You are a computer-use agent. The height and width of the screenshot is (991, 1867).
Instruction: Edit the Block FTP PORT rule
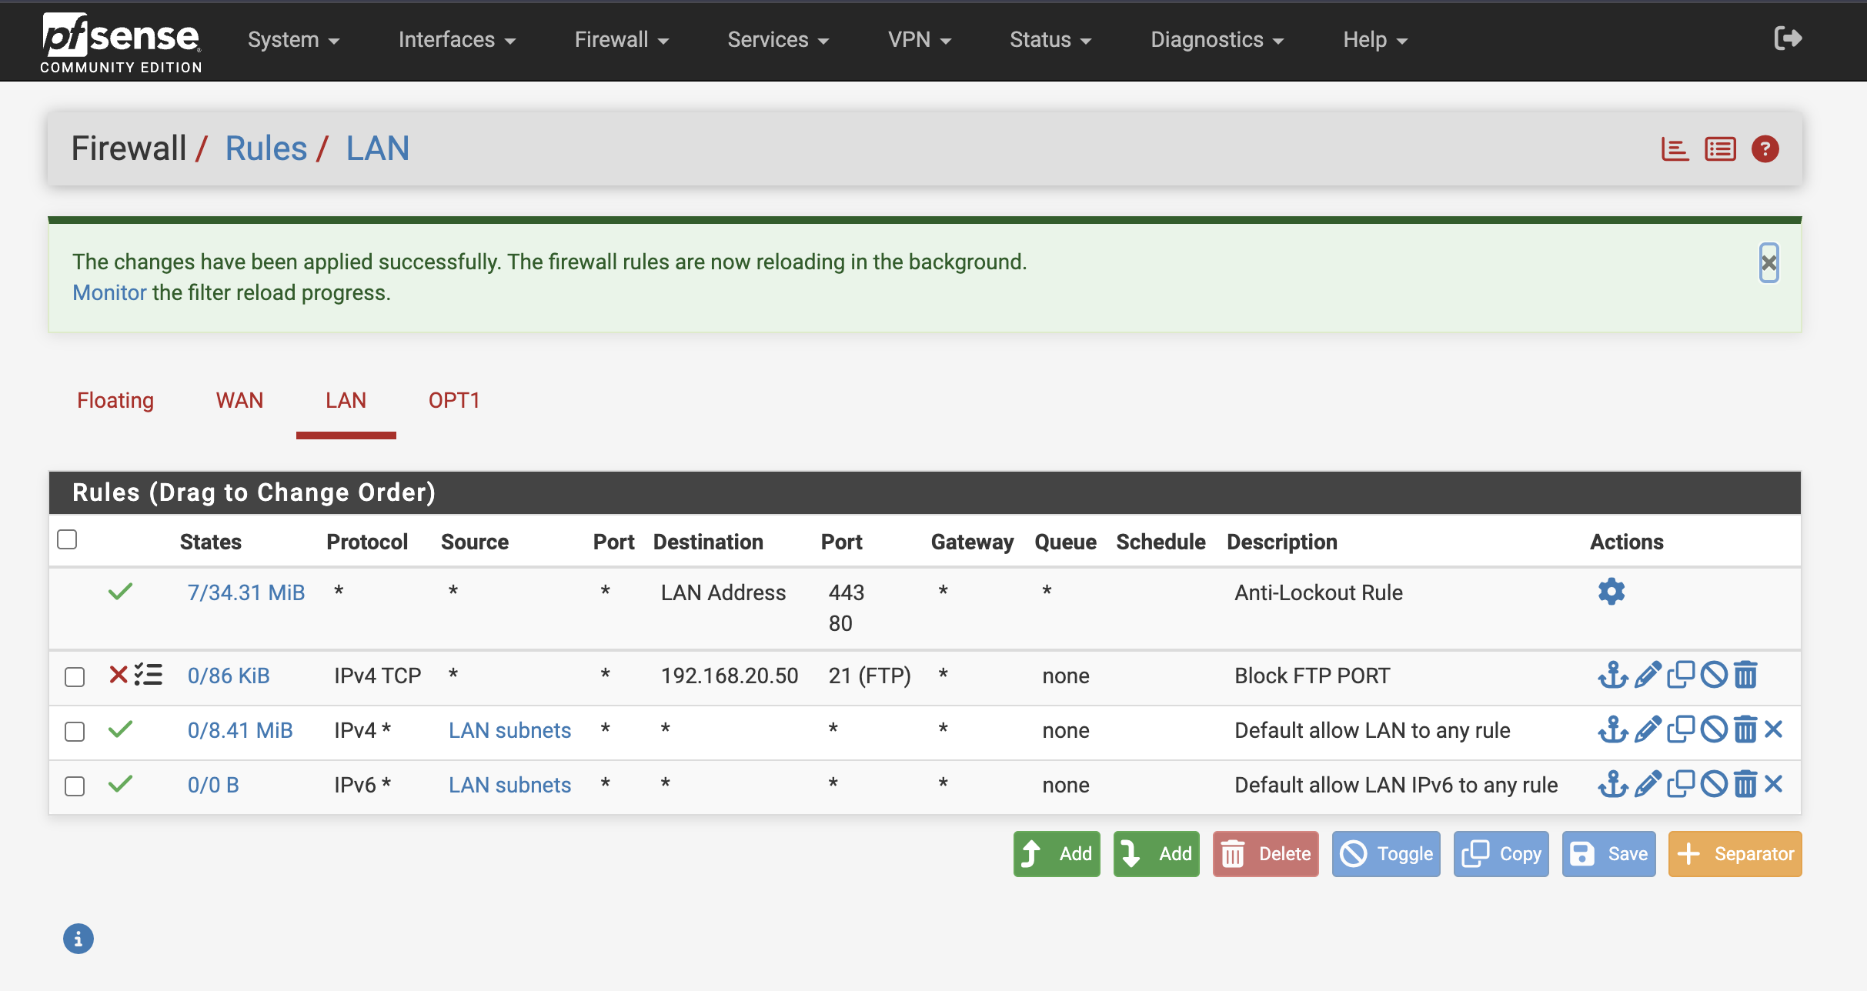(x=1647, y=675)
